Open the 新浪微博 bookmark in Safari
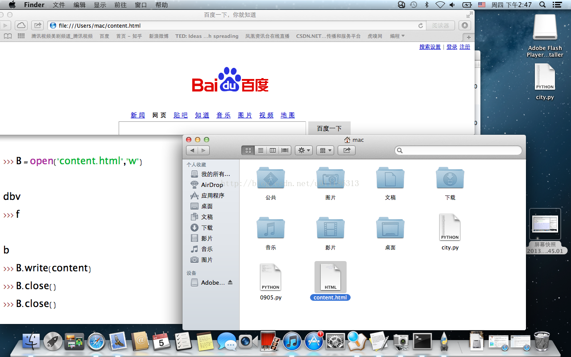571x357 pixels. pyautogui.click(x=159, y=36)
